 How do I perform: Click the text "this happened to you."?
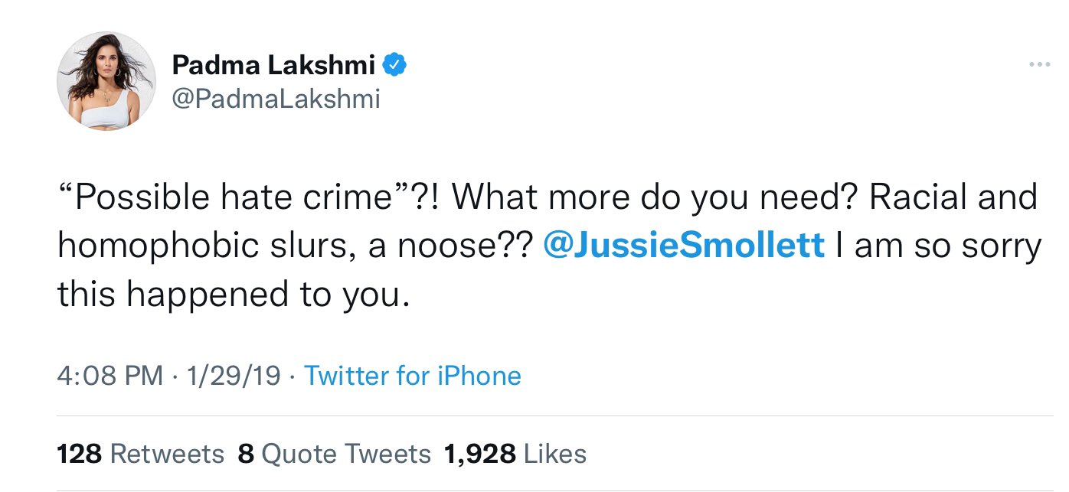coord(229,295)
